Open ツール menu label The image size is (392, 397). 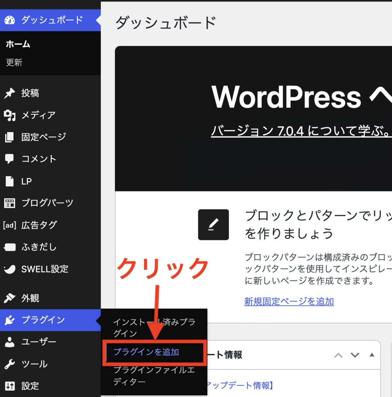34,364
